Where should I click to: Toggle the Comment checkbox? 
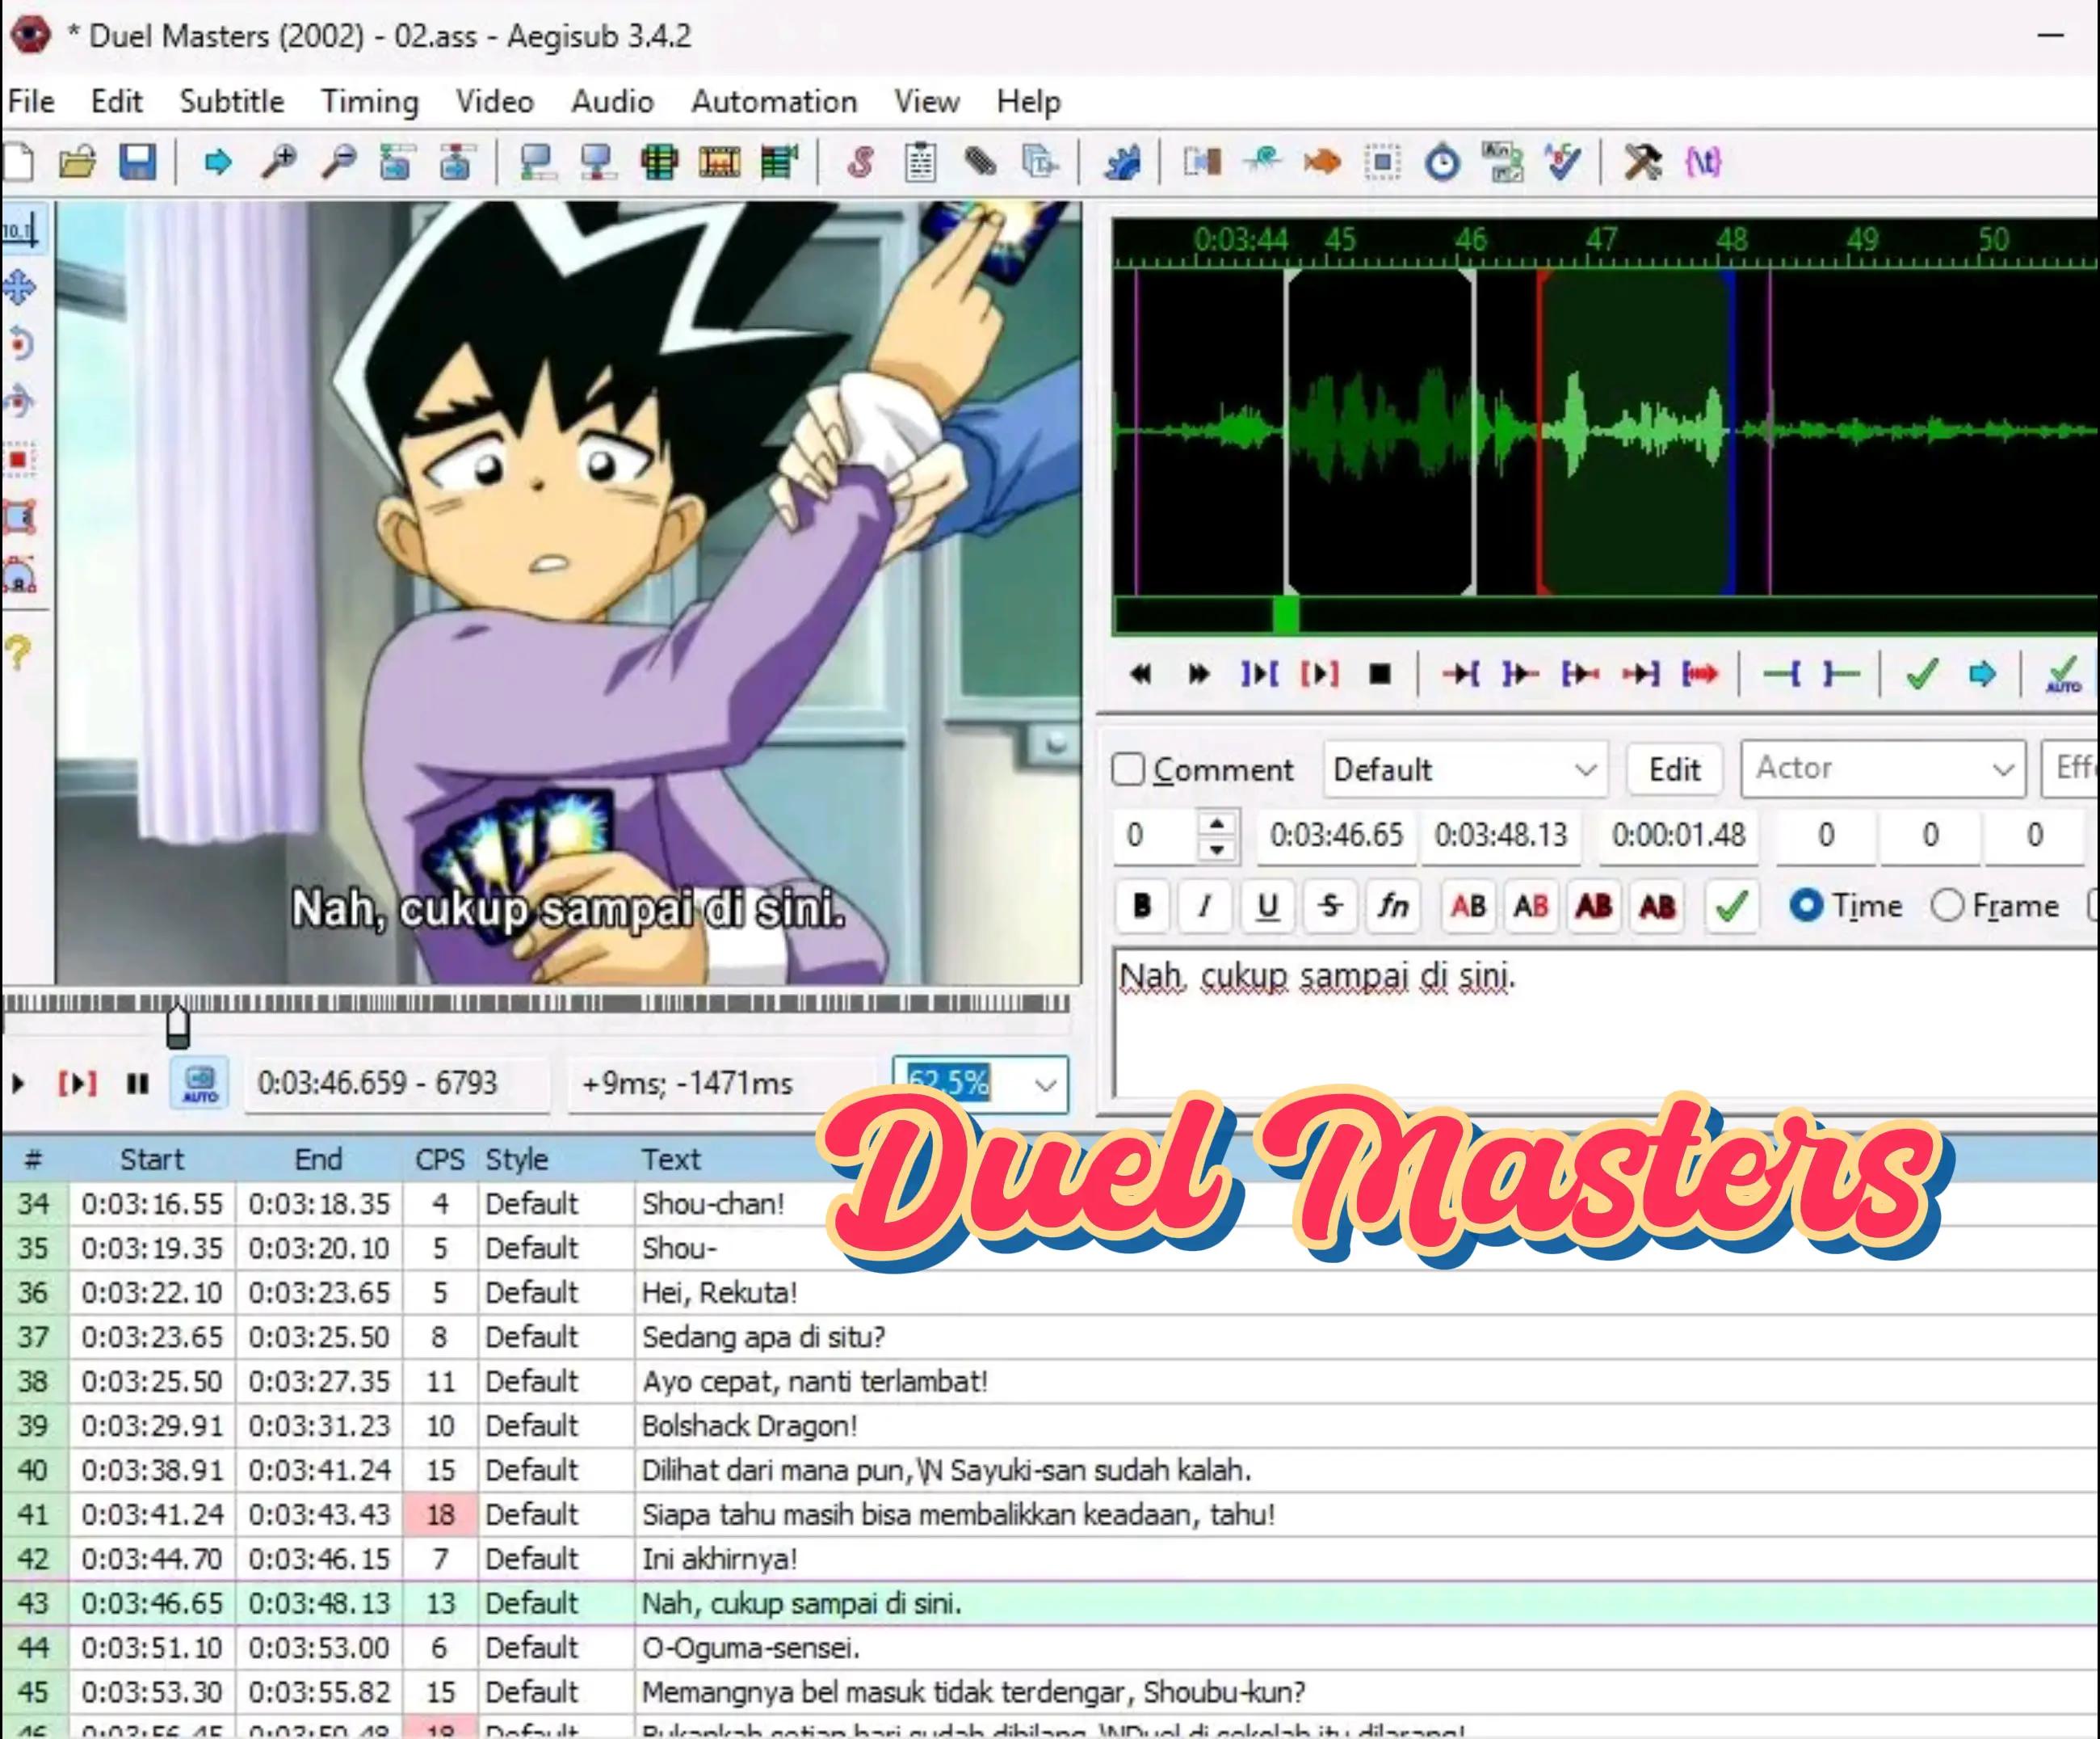point(1128,769)
